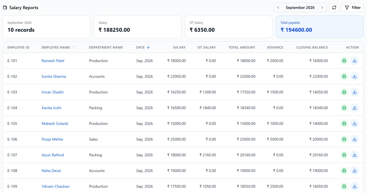
Task: Go to next month arrow
Action: coord(322,8)
